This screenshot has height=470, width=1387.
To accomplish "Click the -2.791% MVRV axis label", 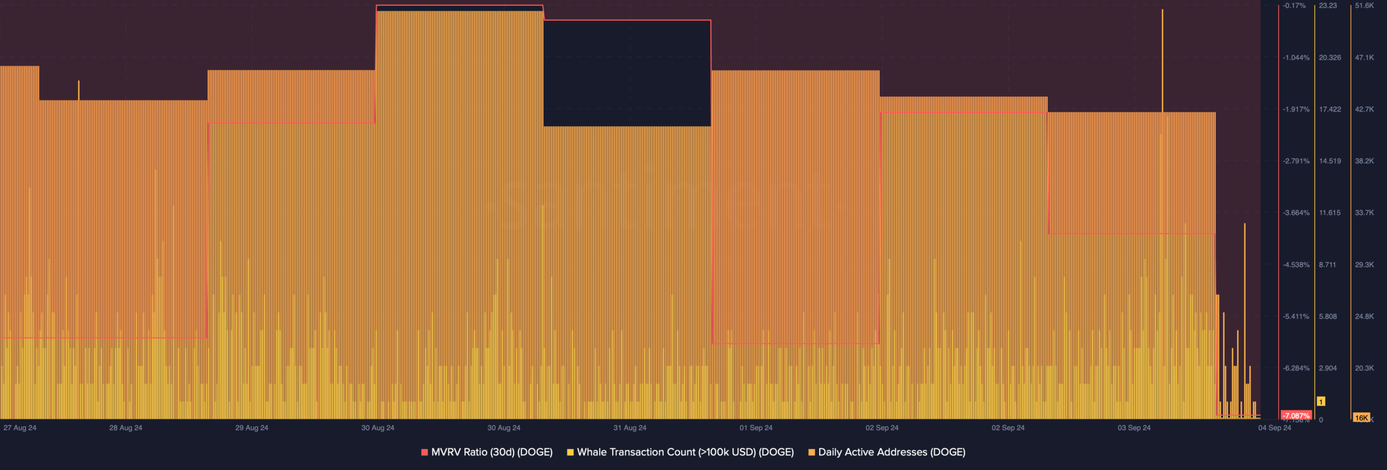I will 1296,161.
